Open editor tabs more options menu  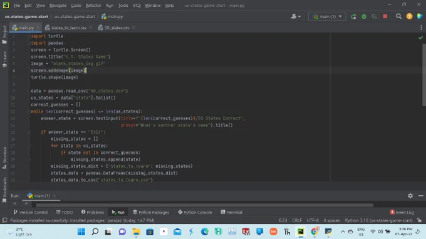coord(421,28)
